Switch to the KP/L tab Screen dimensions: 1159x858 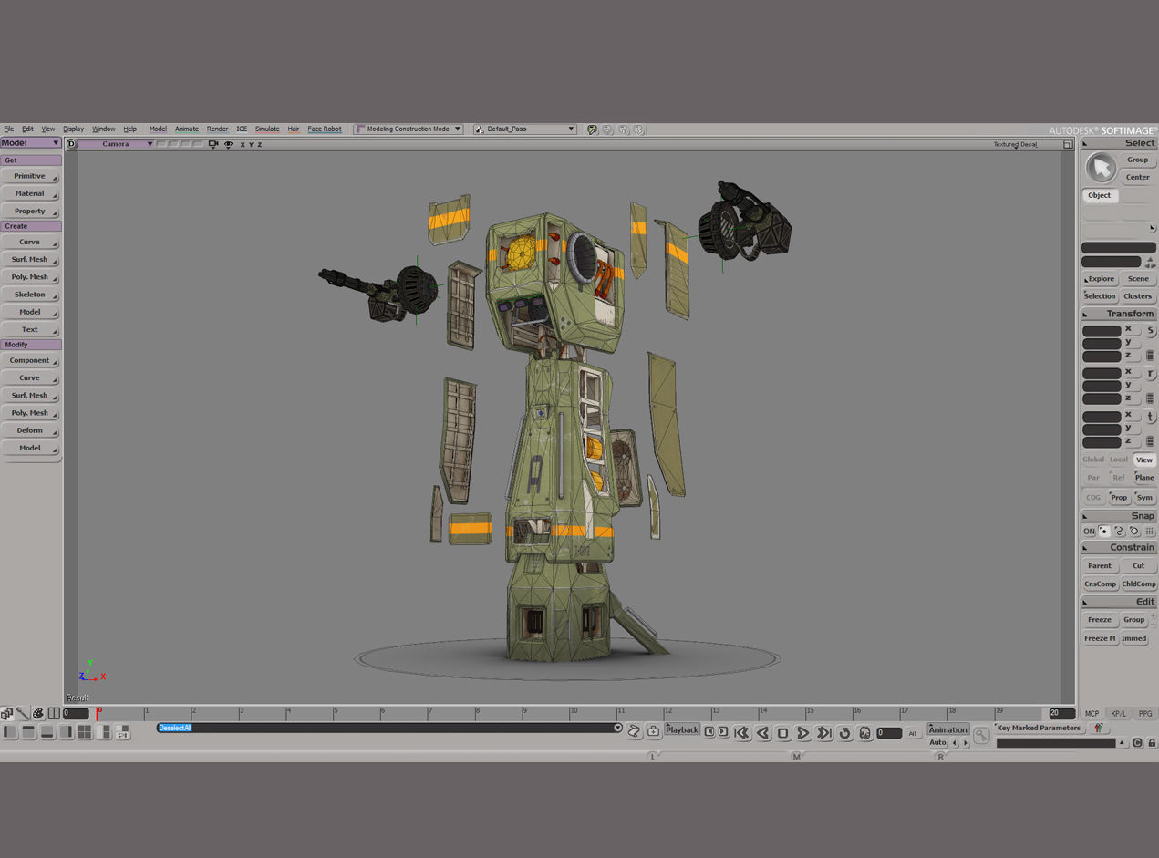tap(1118, 714)
